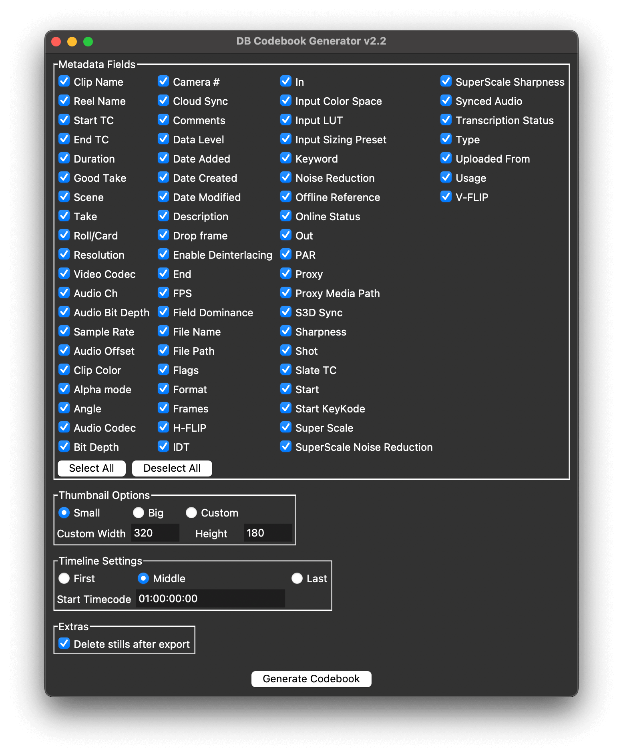Toggle the Bit Depth checkbox

64,446
